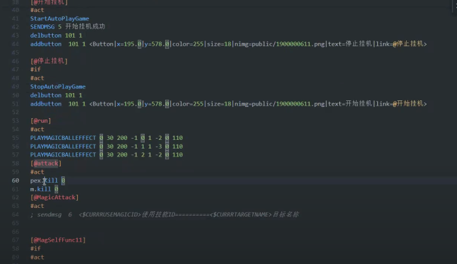Click line number 67 in the gutter
Screen dimensions: 457x264
(x=15, y=240)
